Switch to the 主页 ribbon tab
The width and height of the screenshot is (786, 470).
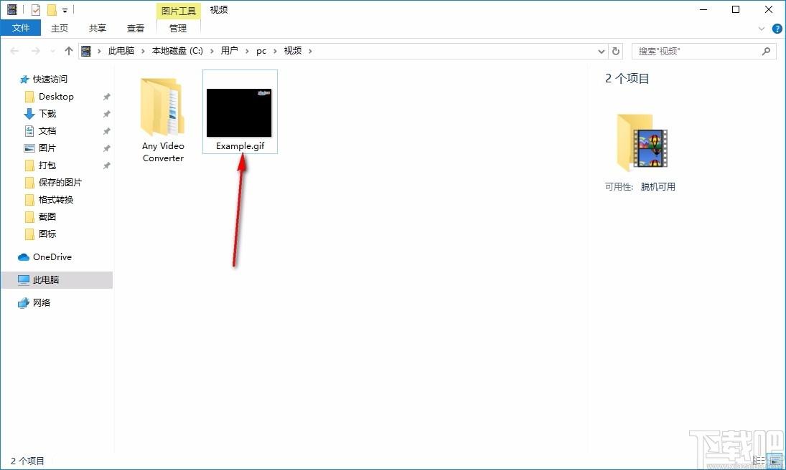click(x=59, y=28)
